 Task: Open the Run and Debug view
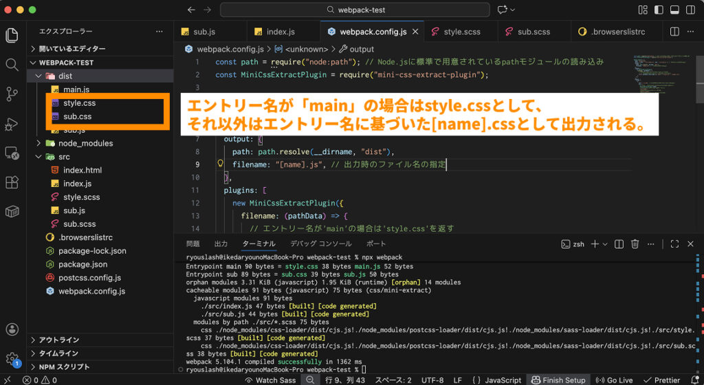coord(12,124)
